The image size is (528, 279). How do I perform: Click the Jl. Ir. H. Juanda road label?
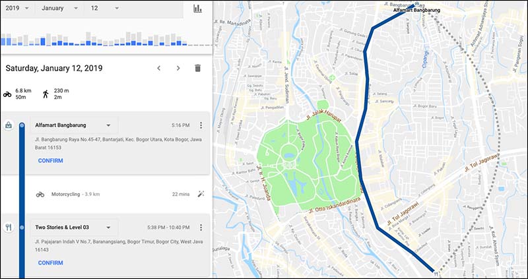click(263, 183)
